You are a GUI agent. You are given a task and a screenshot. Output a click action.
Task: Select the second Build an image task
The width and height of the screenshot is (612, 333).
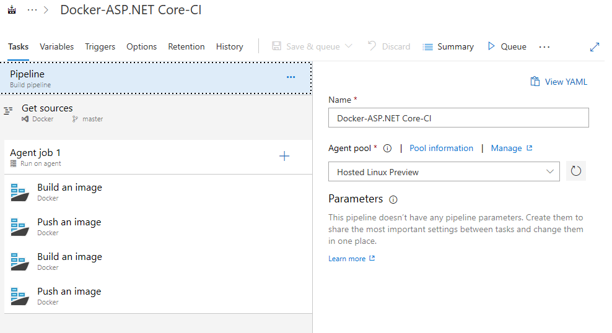coord(158,261)
